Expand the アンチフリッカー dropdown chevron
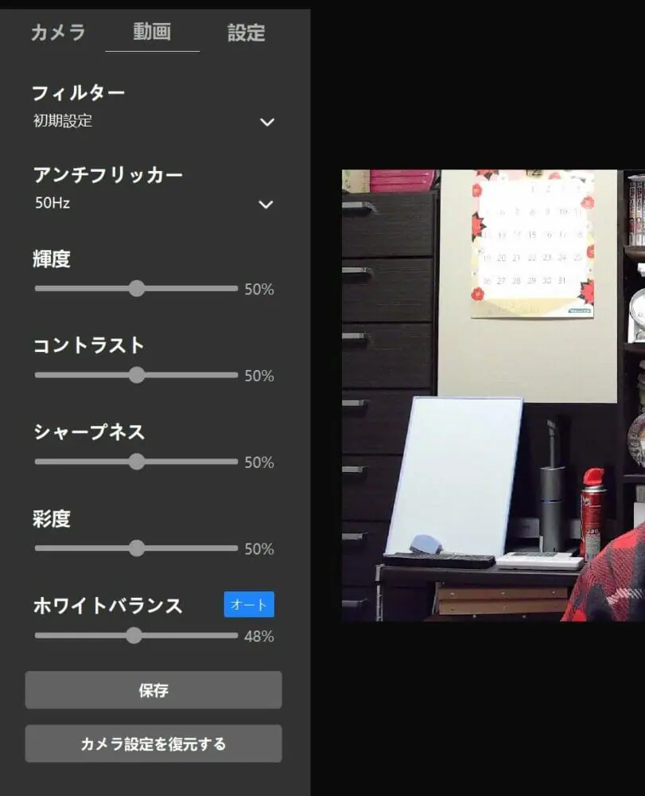Image resolution: width=645 pixels, height=796 pixels. pyautogui.click(x=266, y=205)
